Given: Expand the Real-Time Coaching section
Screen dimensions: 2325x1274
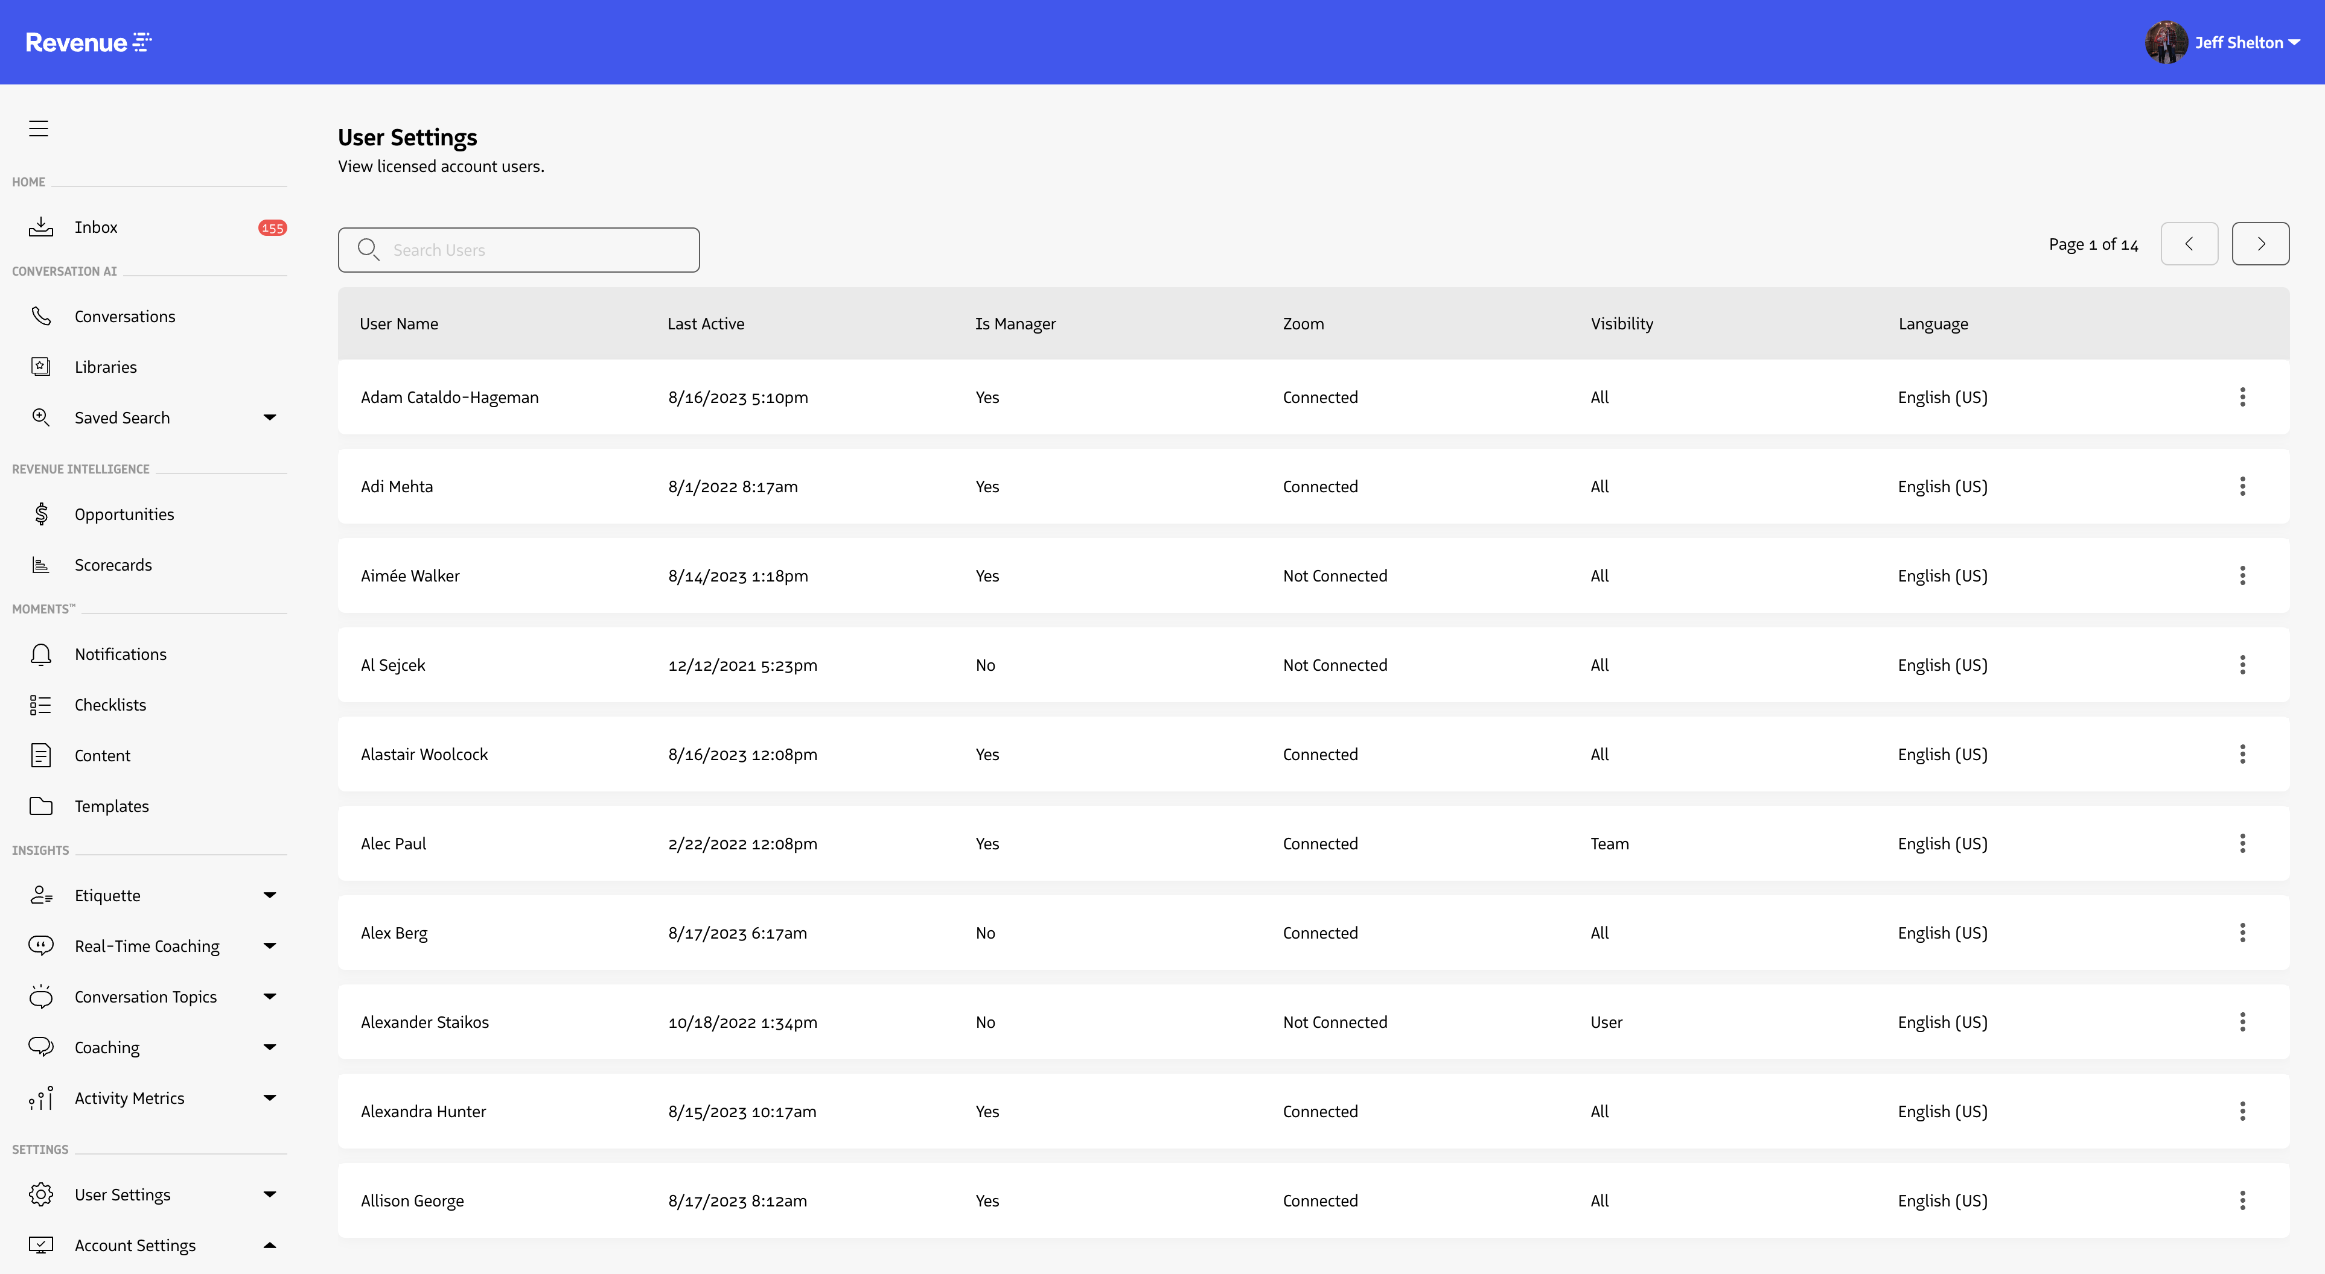Looking at the screenshot, I should point(269,946).
